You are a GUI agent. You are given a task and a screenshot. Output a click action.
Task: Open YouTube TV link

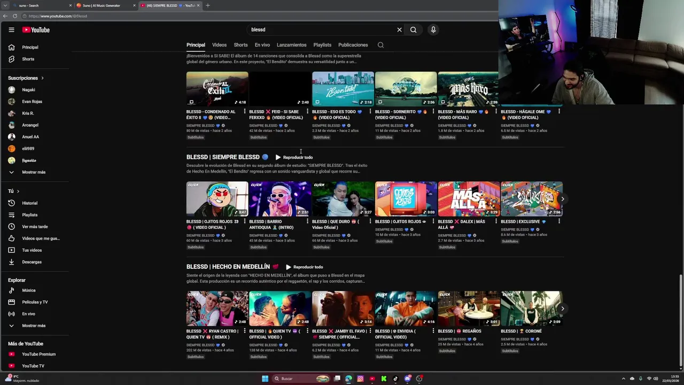tap(33, 366)
